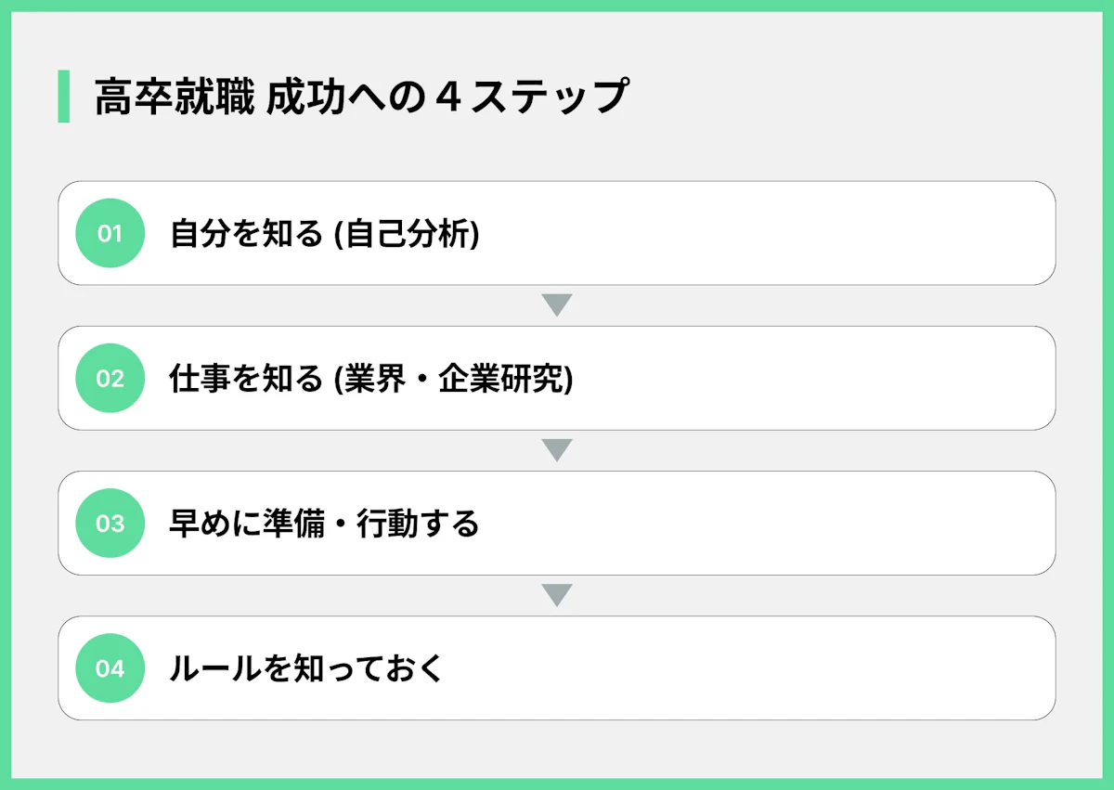
Task: Click '成功への４ステップ' in the heading
Action: click(447, 97)
